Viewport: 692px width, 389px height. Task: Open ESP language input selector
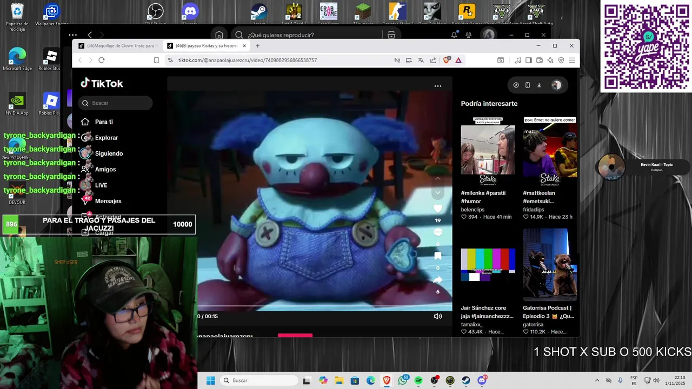634,380
